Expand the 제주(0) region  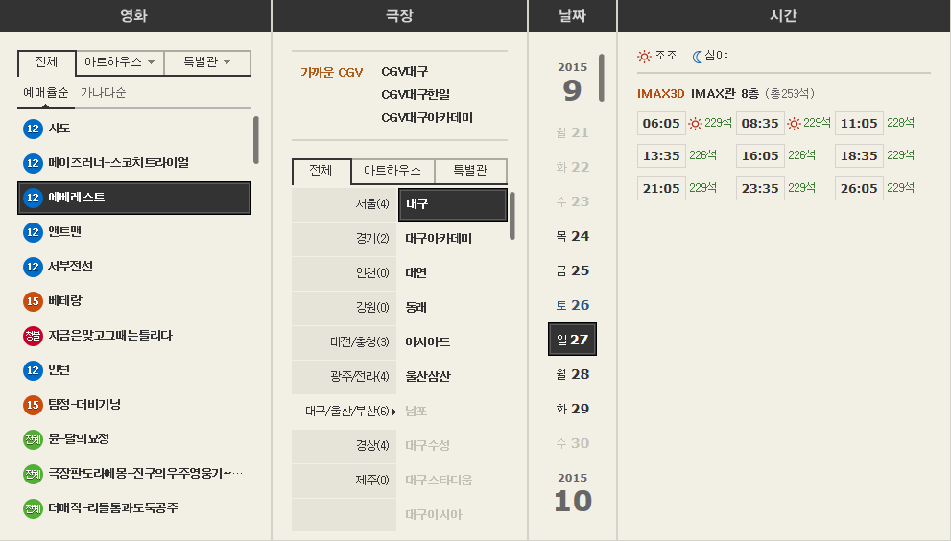[x=344, y=481]
